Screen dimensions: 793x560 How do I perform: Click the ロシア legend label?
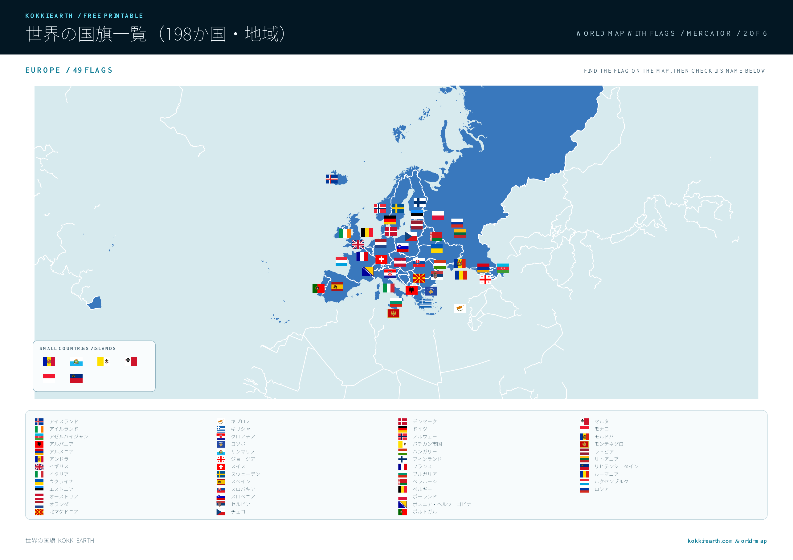[x=602, y=489]
